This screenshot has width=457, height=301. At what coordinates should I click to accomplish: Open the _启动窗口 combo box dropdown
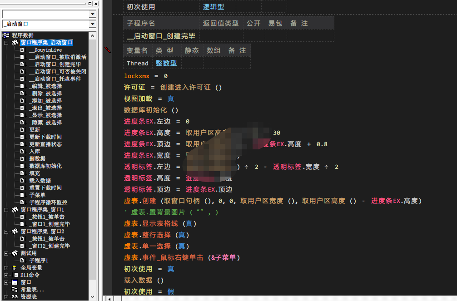pos(93,24)
